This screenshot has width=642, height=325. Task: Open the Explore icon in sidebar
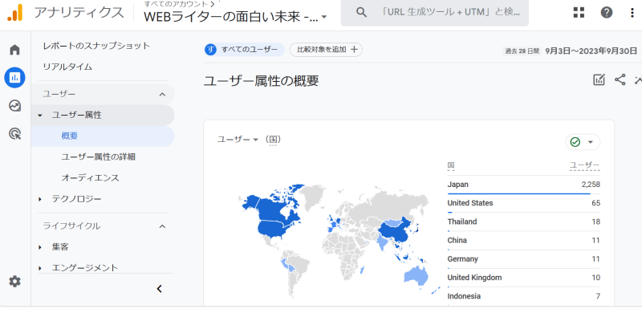pos(14,106)
